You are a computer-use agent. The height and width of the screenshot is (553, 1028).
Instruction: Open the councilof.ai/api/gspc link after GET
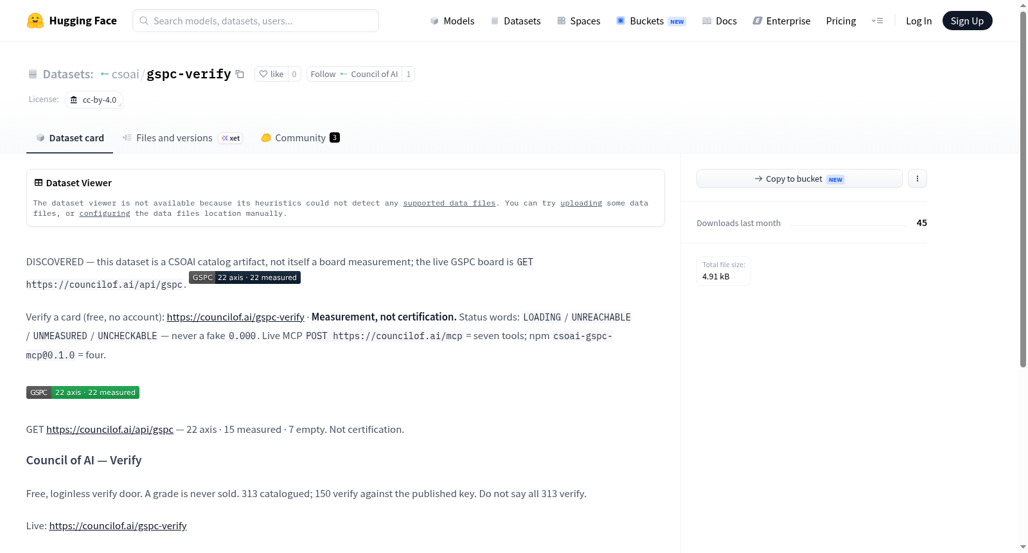coord(110,430)
